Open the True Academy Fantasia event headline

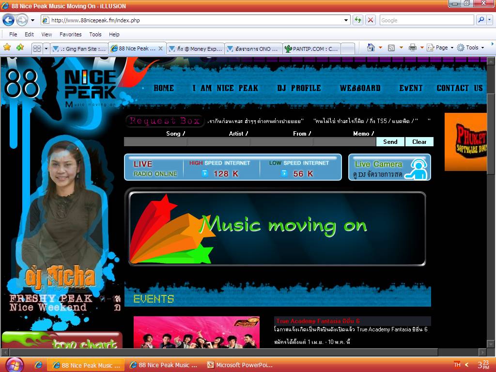(x=318, y=321)
